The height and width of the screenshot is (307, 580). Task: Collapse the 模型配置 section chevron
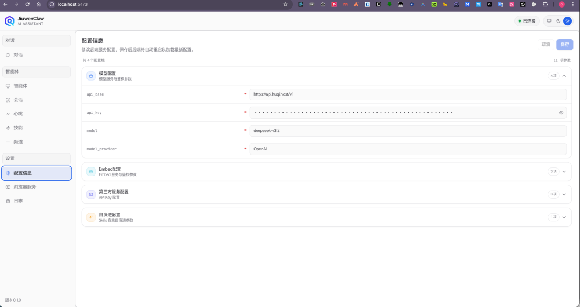coord(564,76)
